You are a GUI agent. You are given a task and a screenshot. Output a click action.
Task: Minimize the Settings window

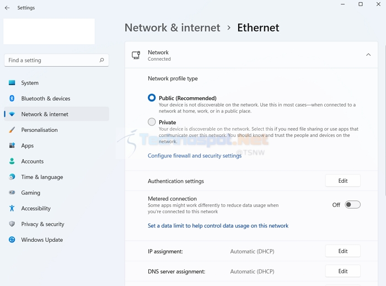click(x=342, y=4)
